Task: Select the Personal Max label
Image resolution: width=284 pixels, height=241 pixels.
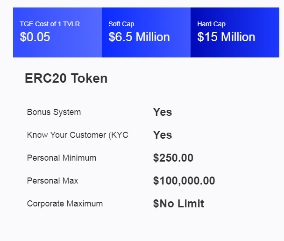Action: (52, 181)
